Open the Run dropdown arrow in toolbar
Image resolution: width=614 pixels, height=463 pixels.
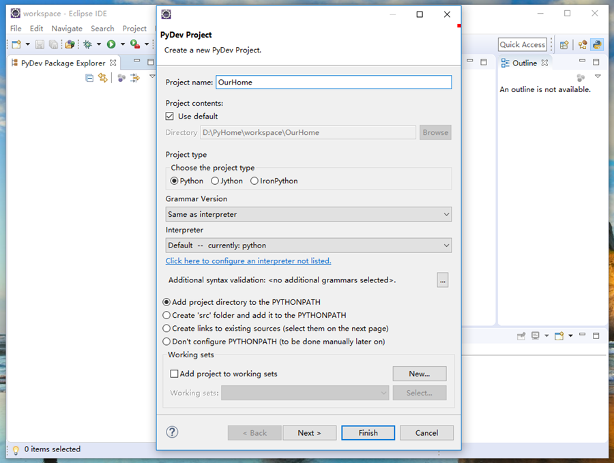pos(123,44)
